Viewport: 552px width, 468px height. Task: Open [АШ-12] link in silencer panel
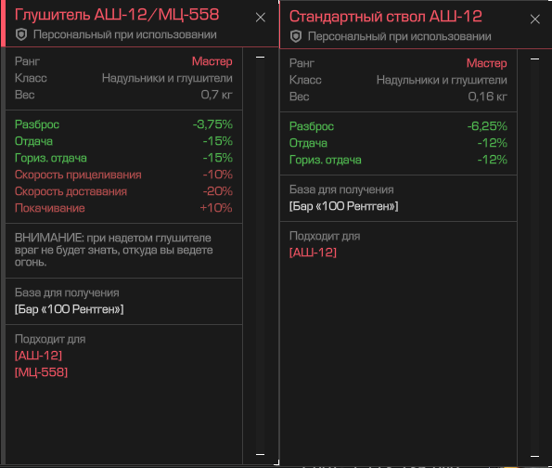(x=38, y=356)
